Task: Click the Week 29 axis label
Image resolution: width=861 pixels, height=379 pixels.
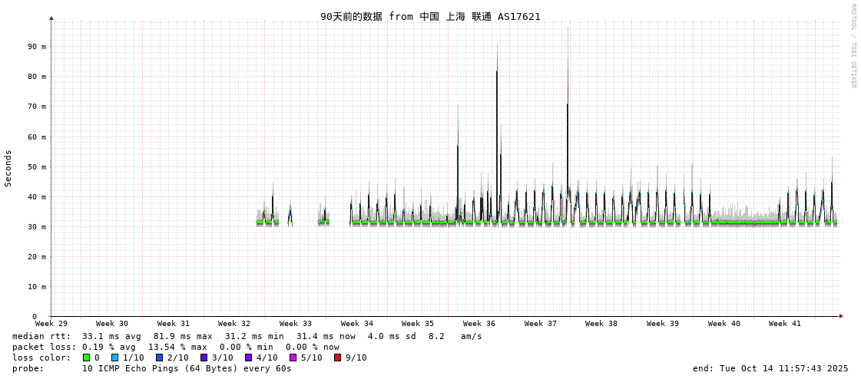Action: pos(51,324)
